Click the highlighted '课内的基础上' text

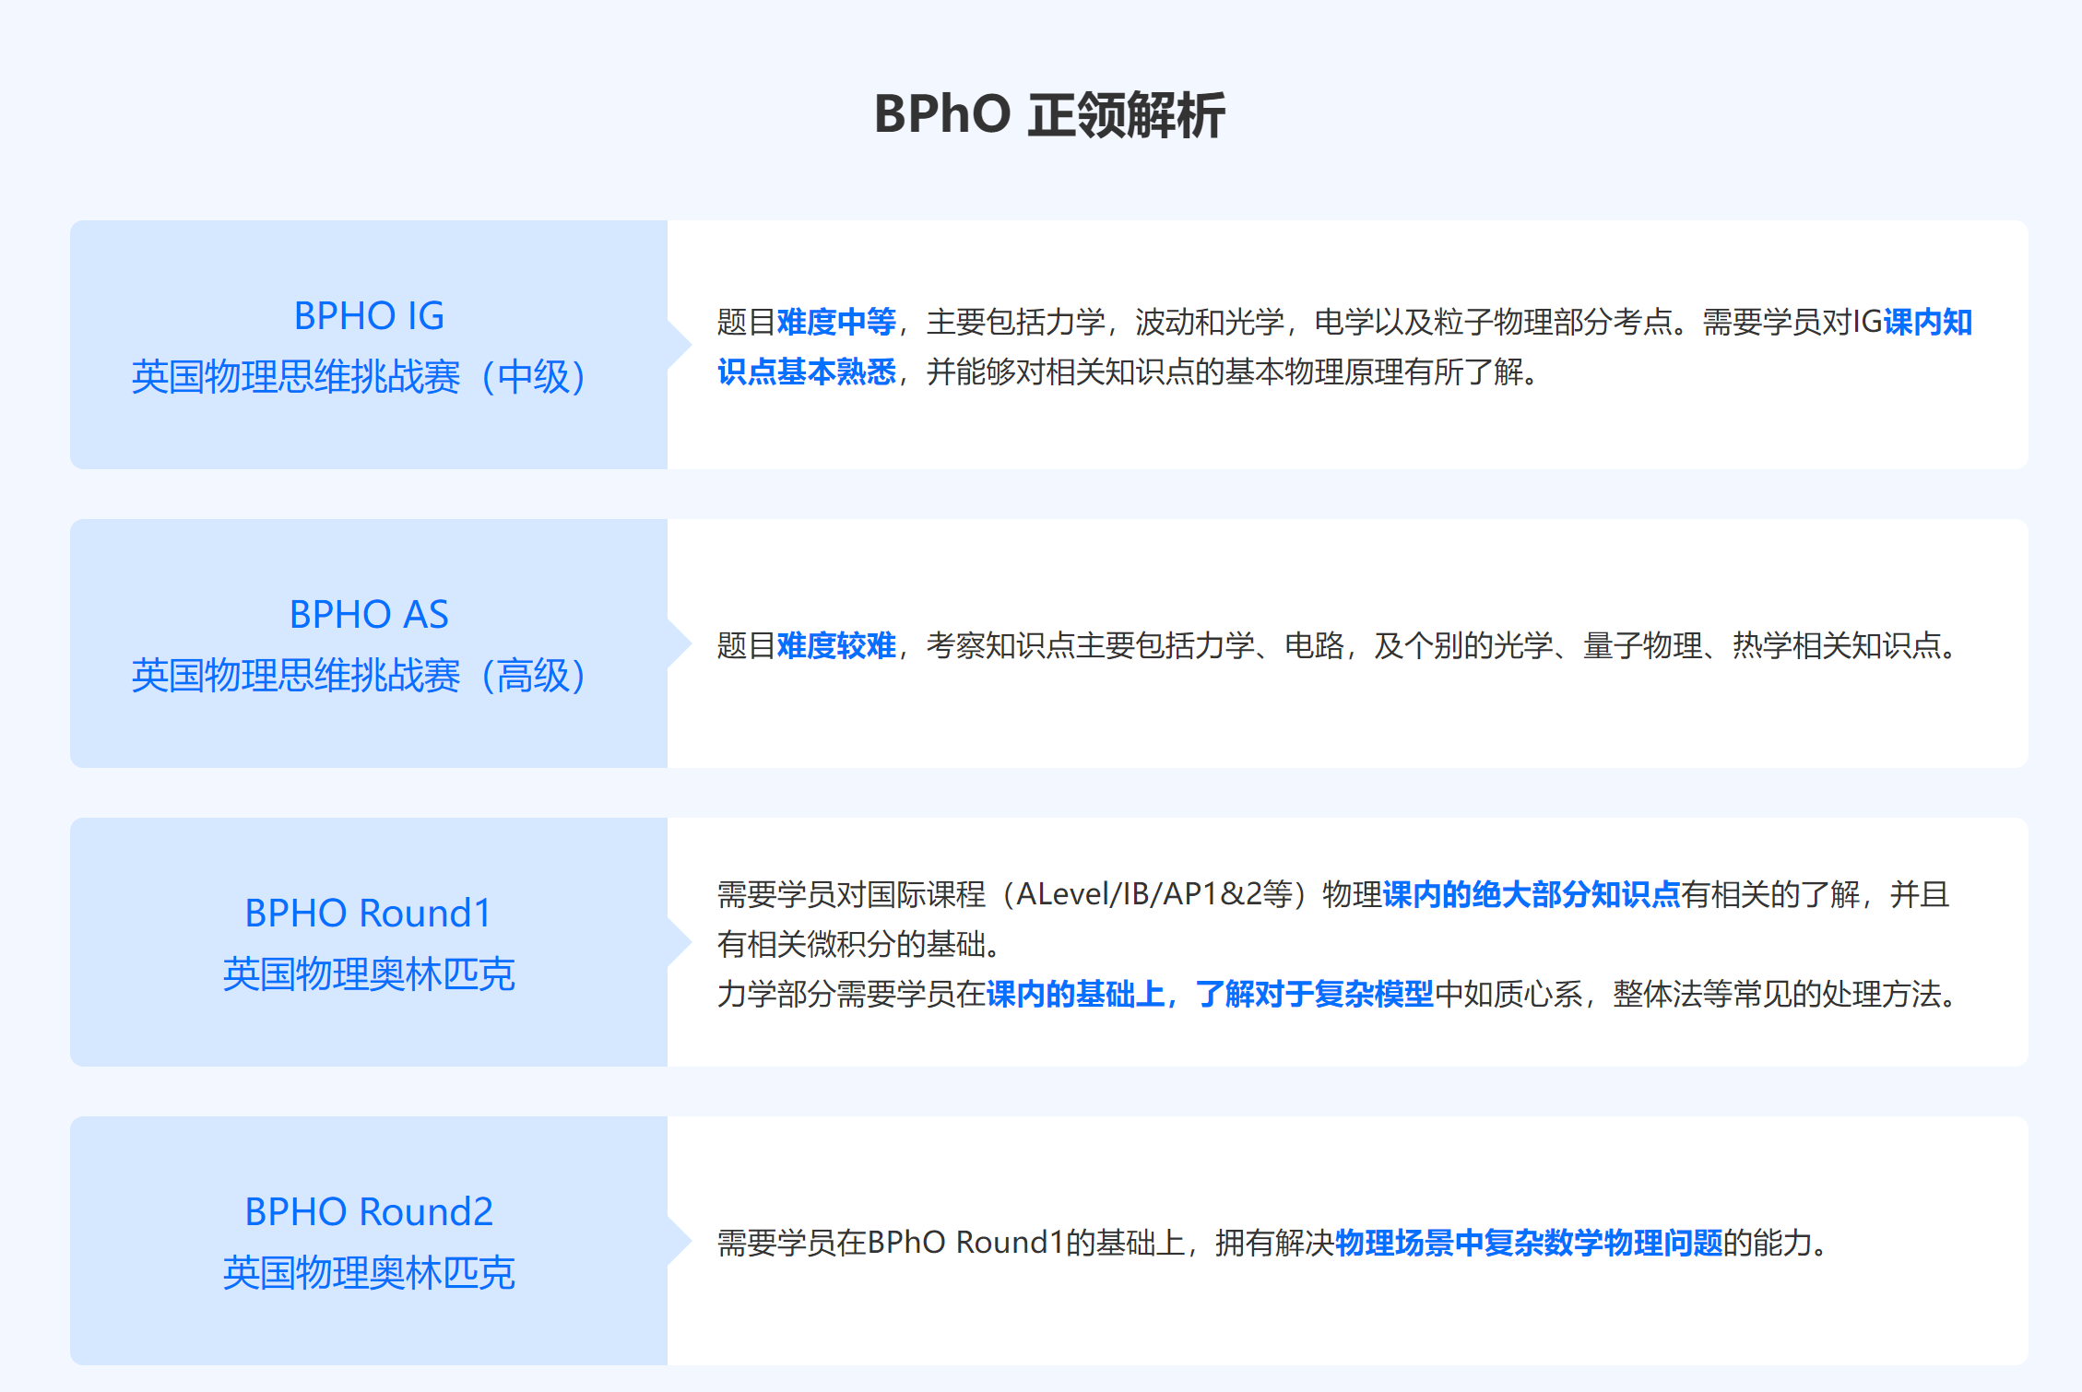(x=1075, y=994)
